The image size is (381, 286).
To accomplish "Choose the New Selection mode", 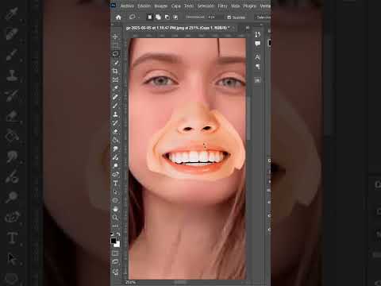I will point(150,17).
